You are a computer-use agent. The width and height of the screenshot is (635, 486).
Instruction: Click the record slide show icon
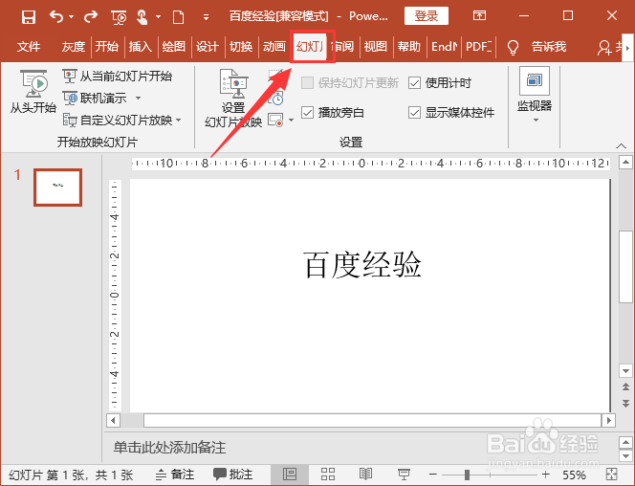275,121
